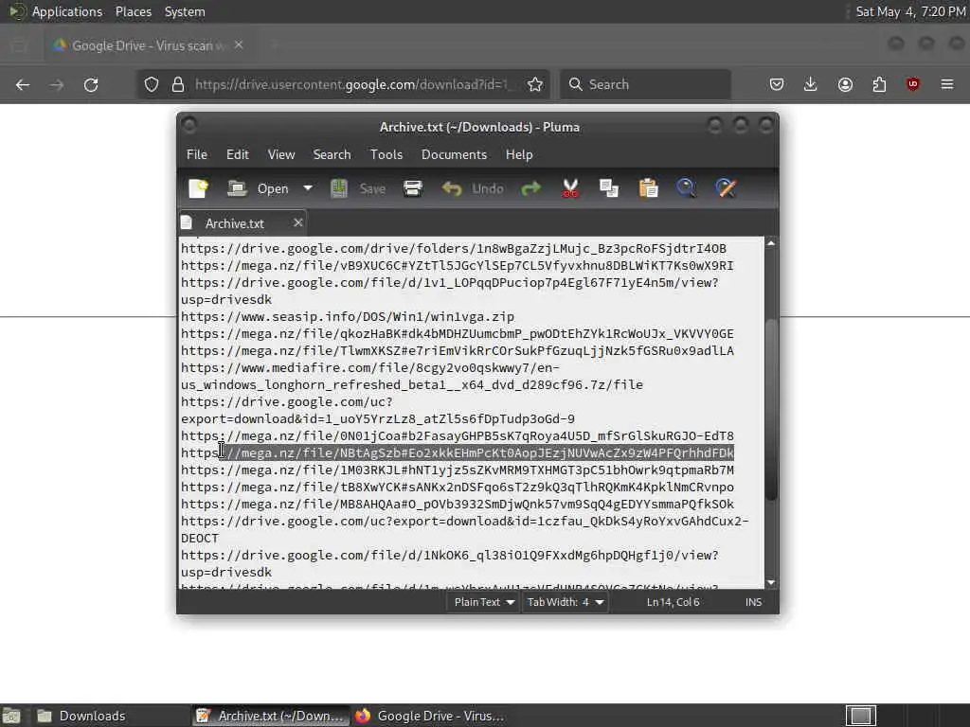Image resolution: width=970 pixels, height=727 pixels.
Task: Cut selection with the scissors icon
Action: click(570, 188)
